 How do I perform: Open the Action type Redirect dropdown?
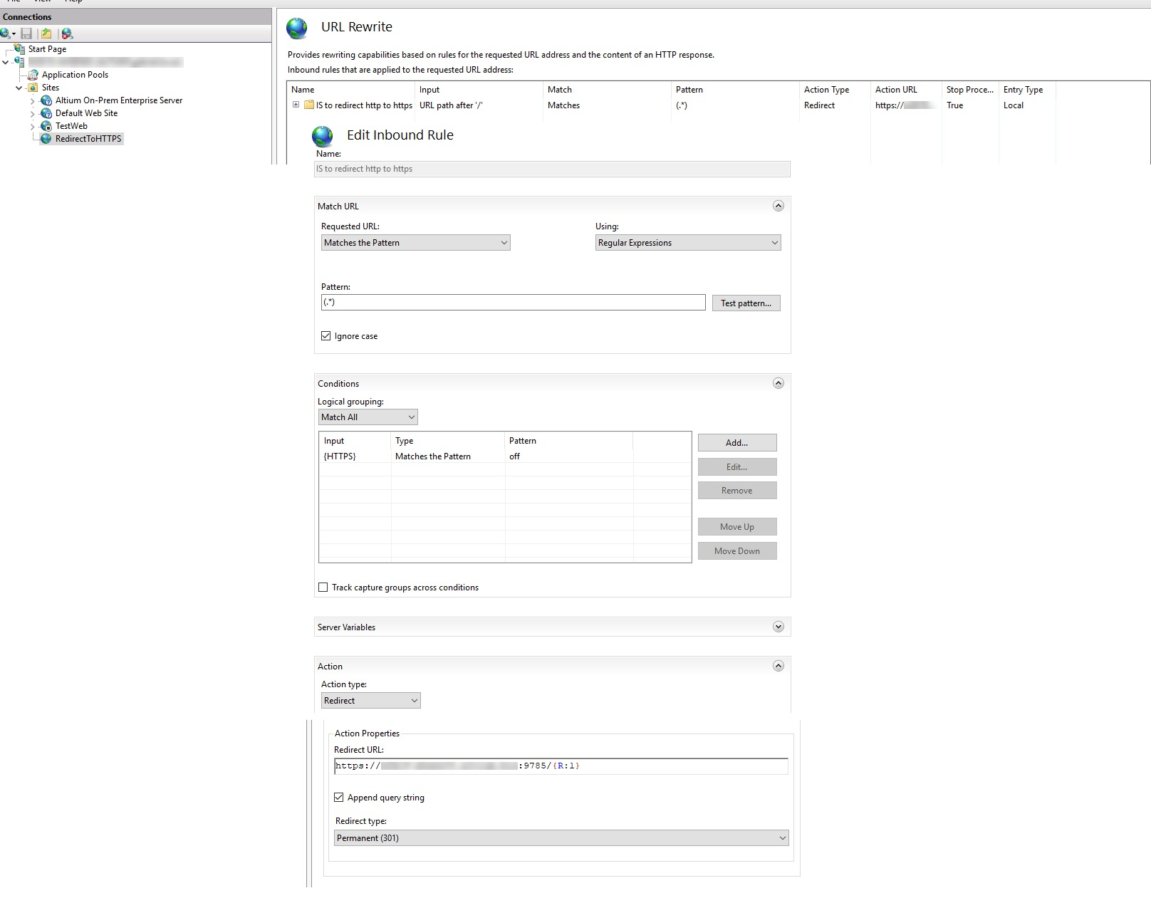371,701
